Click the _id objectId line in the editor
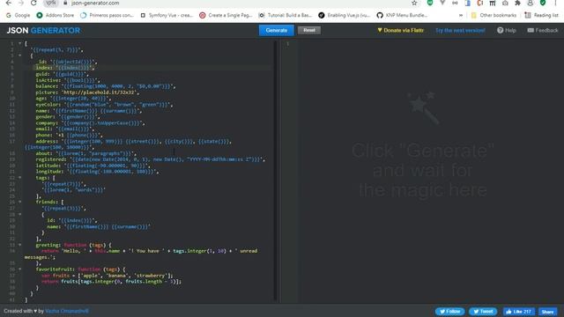Image resolution: width=564 pixels, height=317 pixels. [x=67, y=62]
